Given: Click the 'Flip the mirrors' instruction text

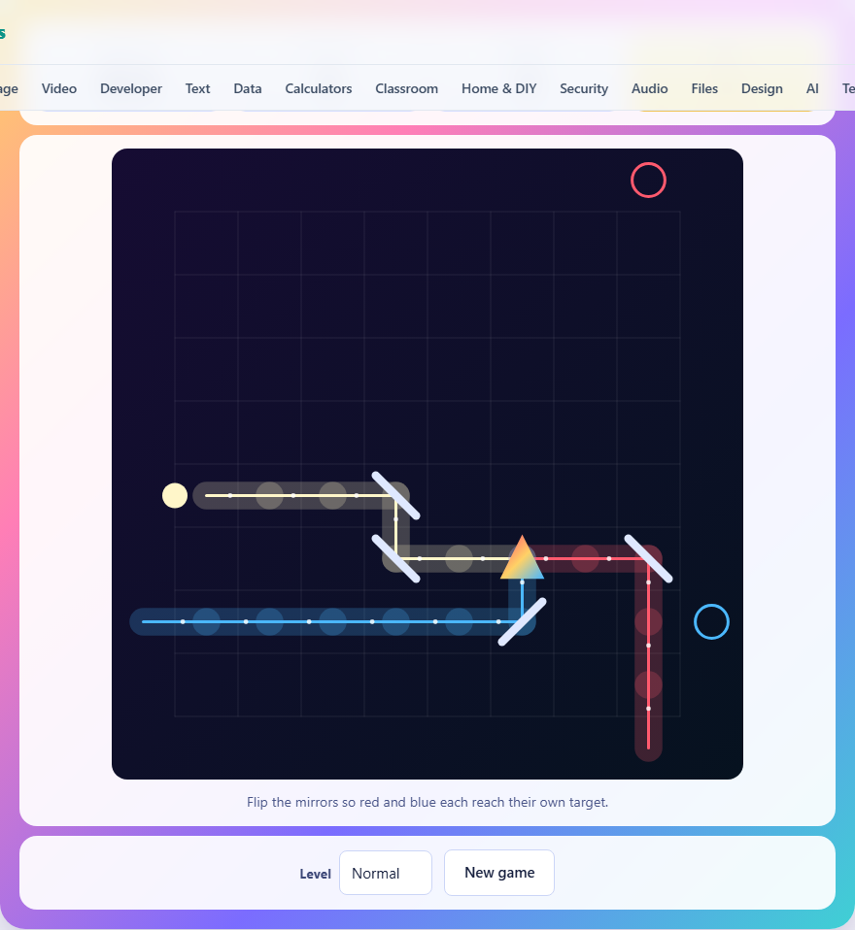Looking at the screenshot, I should point(427,802).
